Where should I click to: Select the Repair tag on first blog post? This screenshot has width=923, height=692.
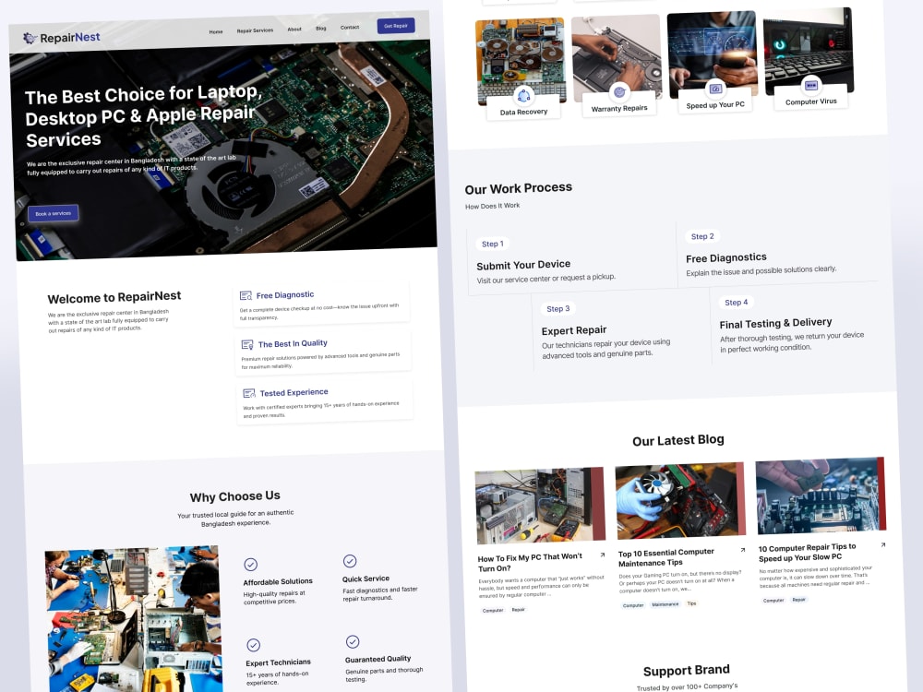[518, 610]
